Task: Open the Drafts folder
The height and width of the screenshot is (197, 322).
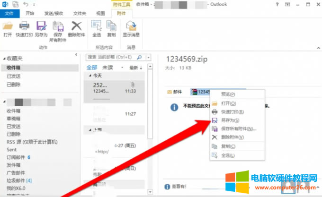Action: pos(14,119)
